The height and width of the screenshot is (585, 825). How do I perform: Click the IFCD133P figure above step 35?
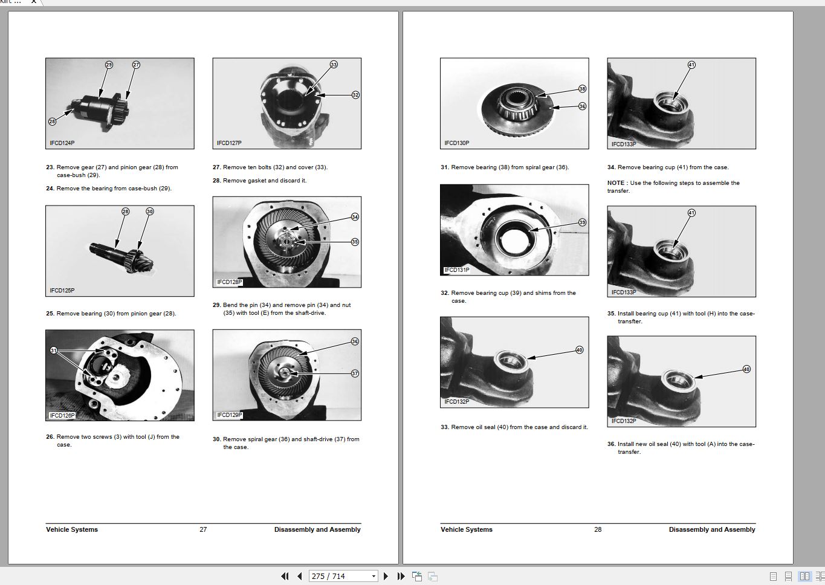coord(682,251)
